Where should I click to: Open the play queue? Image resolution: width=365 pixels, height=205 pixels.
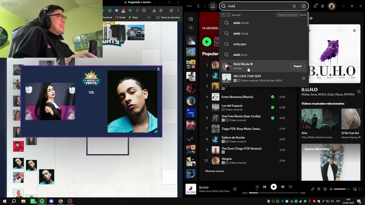[319, 189]
